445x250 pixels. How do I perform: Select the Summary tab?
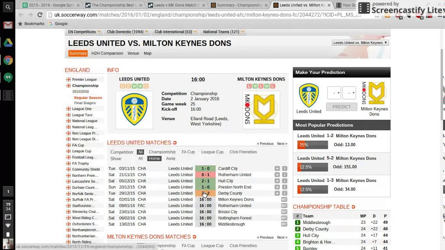coord(78,53)
